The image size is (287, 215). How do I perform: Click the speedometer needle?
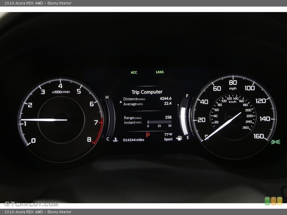[222, 126]
